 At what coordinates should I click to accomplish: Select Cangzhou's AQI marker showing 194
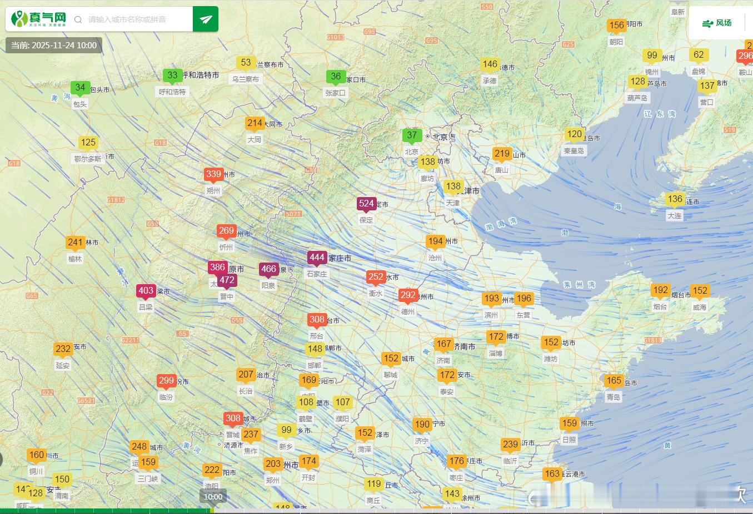(435, 242)
